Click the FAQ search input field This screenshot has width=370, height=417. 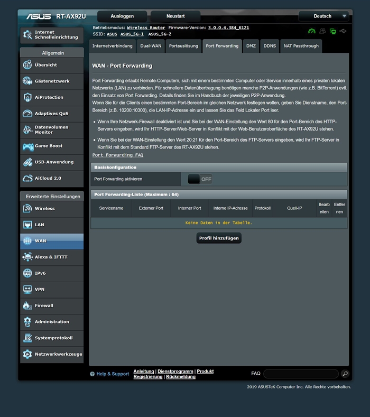(301, 374)
